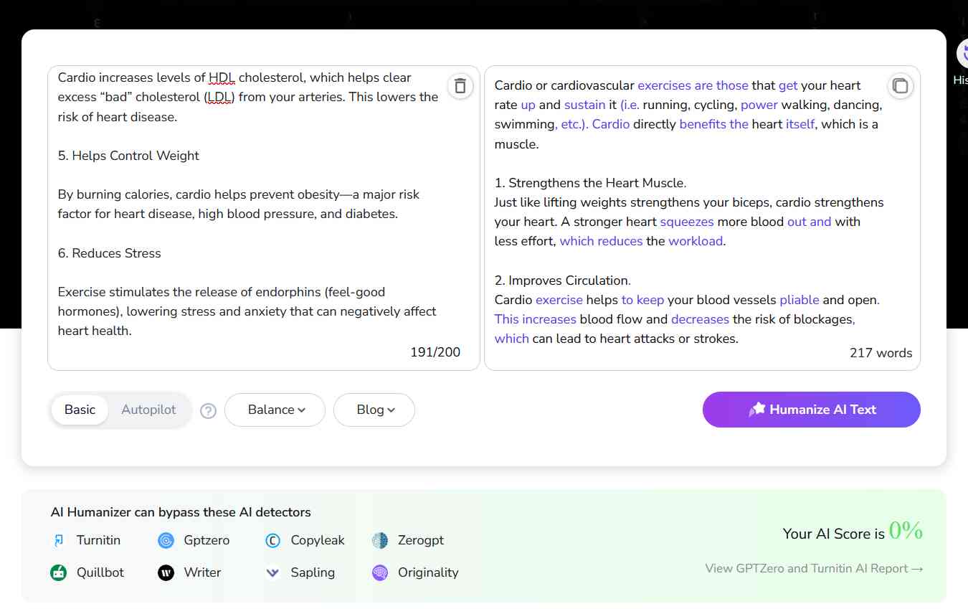Click the Turnitin detector icon
Viewport: 968px width, 609px height.
(58, 540)
